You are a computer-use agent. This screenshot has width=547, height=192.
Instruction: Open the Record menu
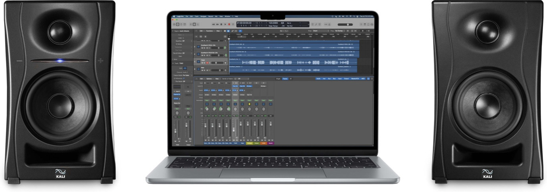click(211, 16)
